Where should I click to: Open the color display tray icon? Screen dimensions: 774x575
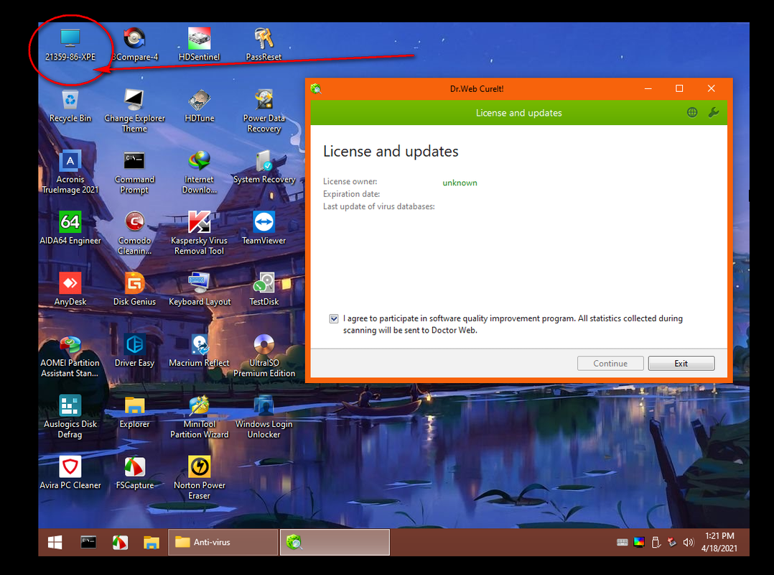pos(639,543)
